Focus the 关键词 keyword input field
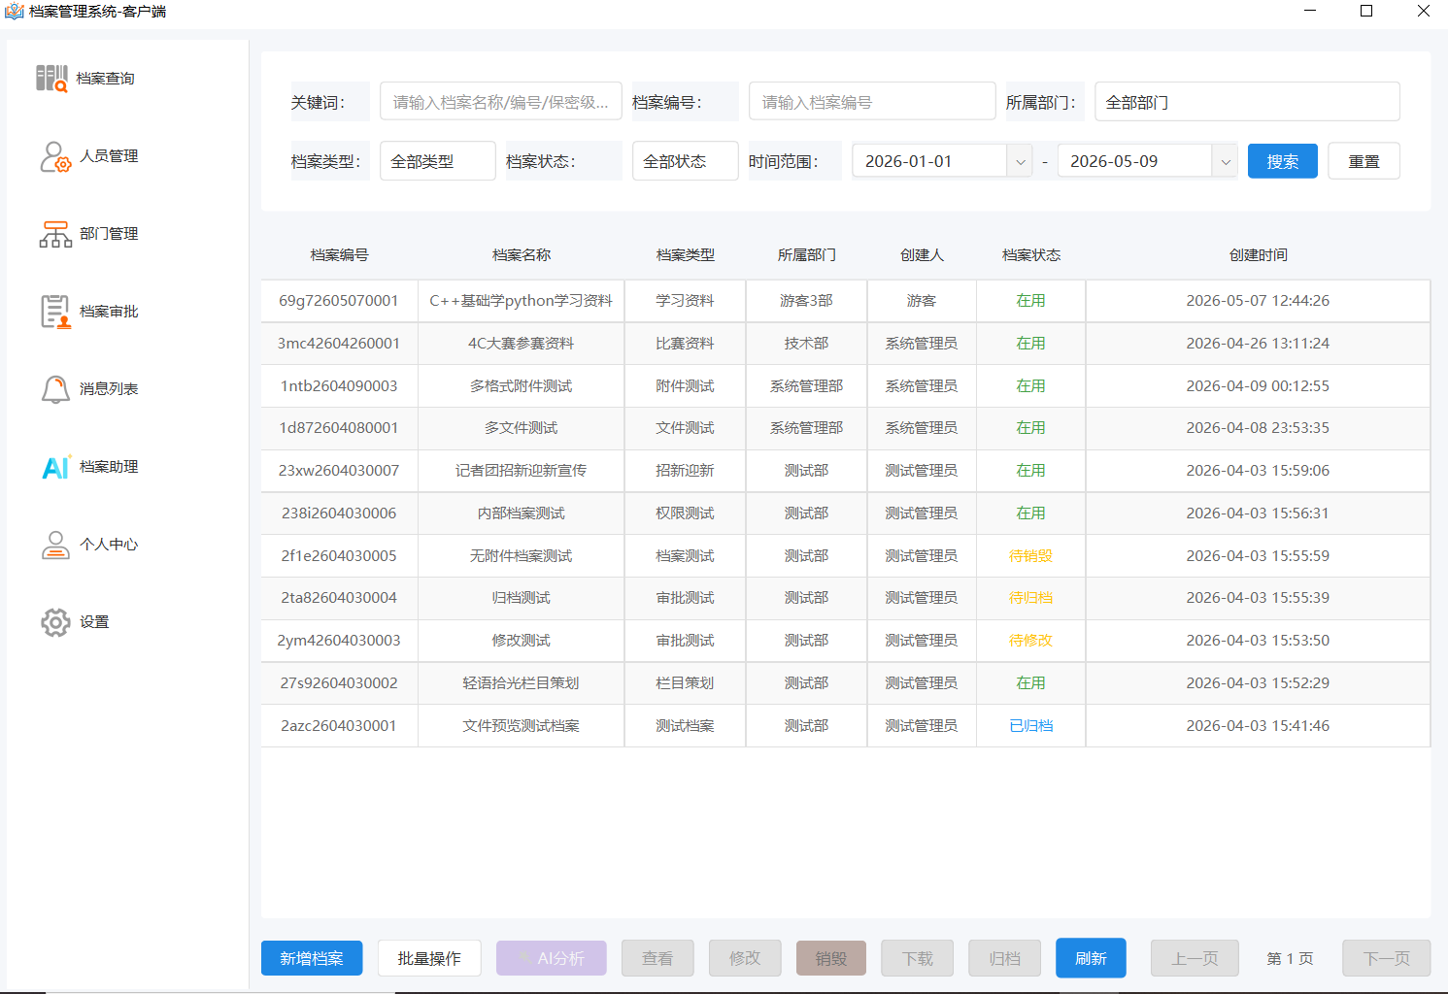Screen dimensions: 1448x994 (x=501, y=102)
